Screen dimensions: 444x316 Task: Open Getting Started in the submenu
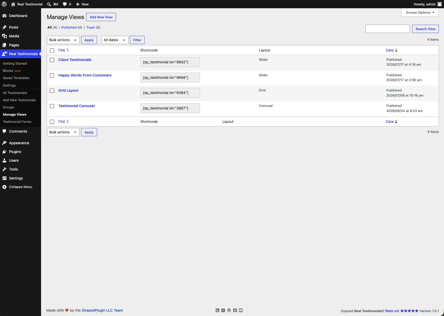click(15, 63)
